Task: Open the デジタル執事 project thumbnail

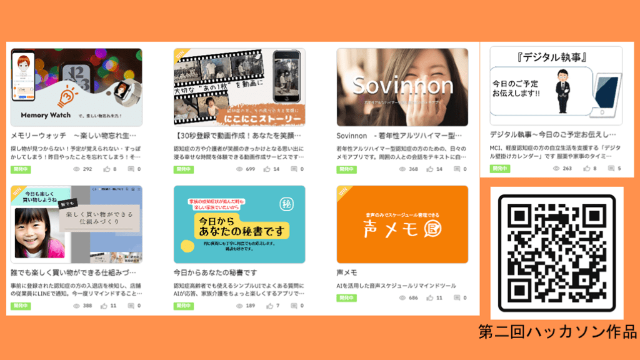Action: [x=556, y=86]
